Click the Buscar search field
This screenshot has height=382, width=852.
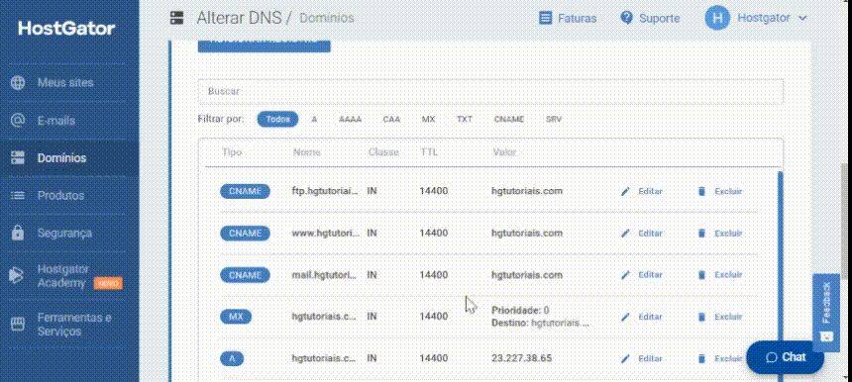pyautogui.click(x=490, y=91)
